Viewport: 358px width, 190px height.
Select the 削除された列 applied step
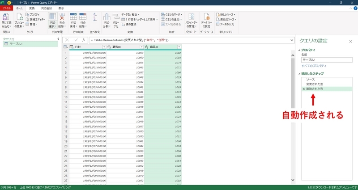[x=327, y=89]
